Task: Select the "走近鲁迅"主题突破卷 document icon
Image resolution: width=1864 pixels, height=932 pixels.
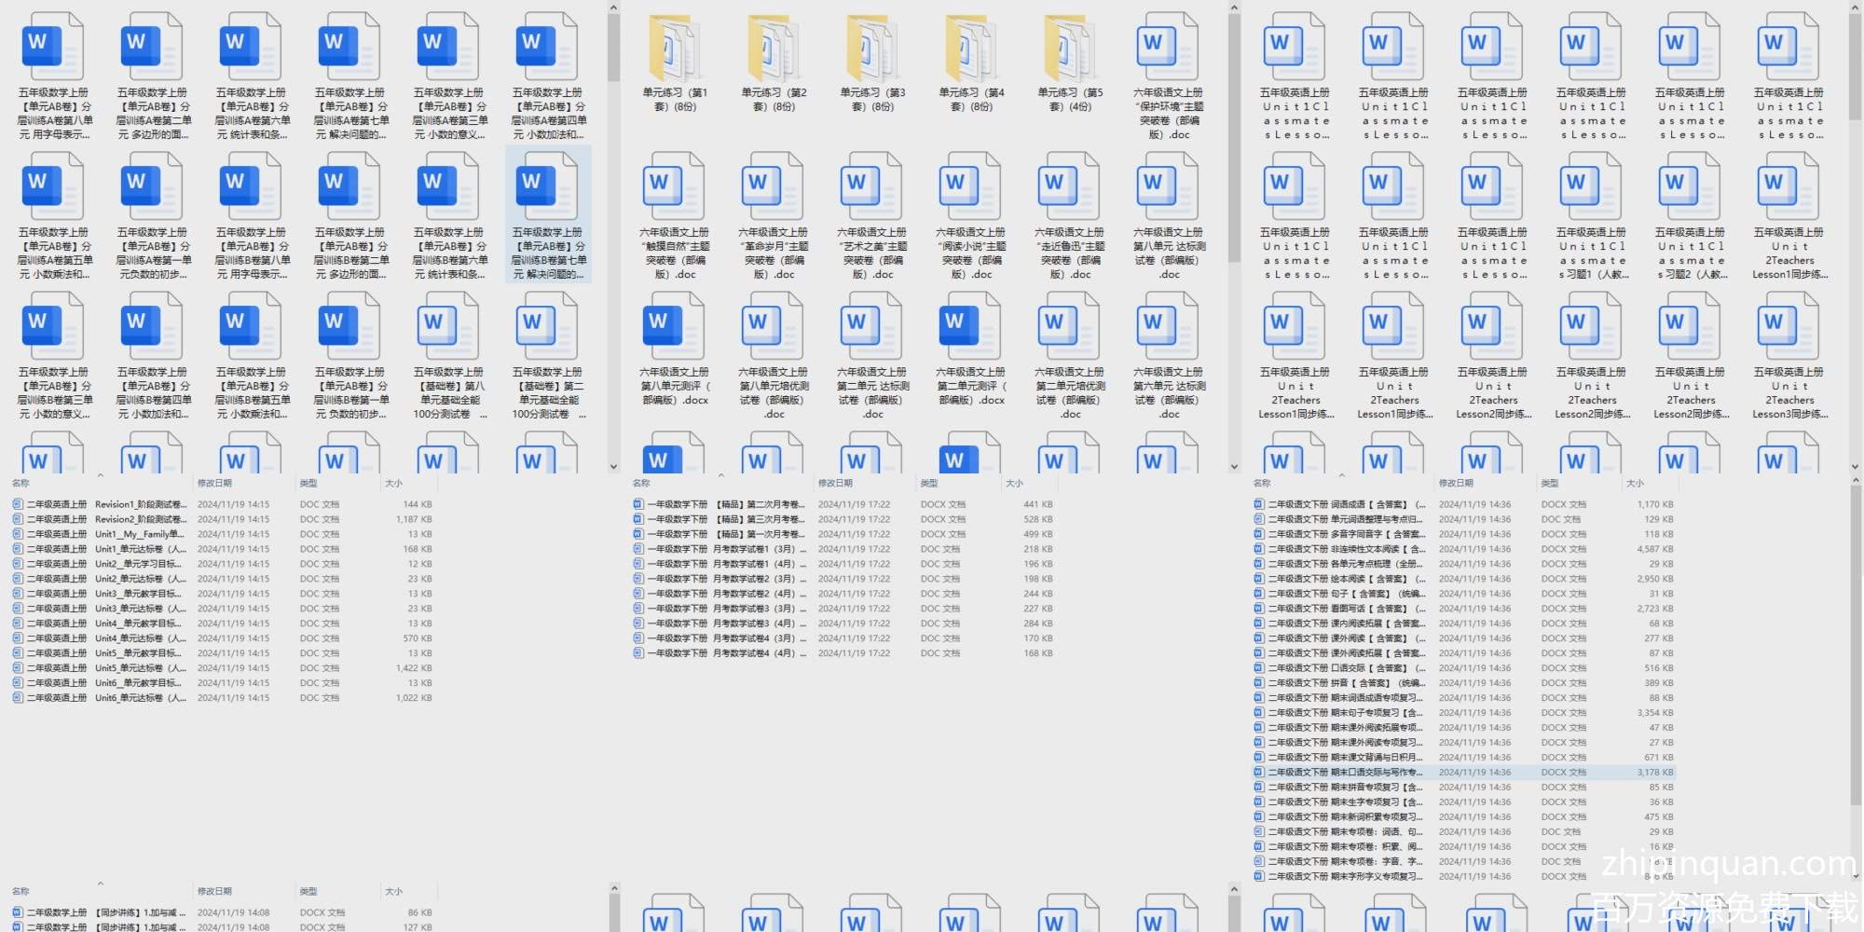Action: (x=1069, y=188)
